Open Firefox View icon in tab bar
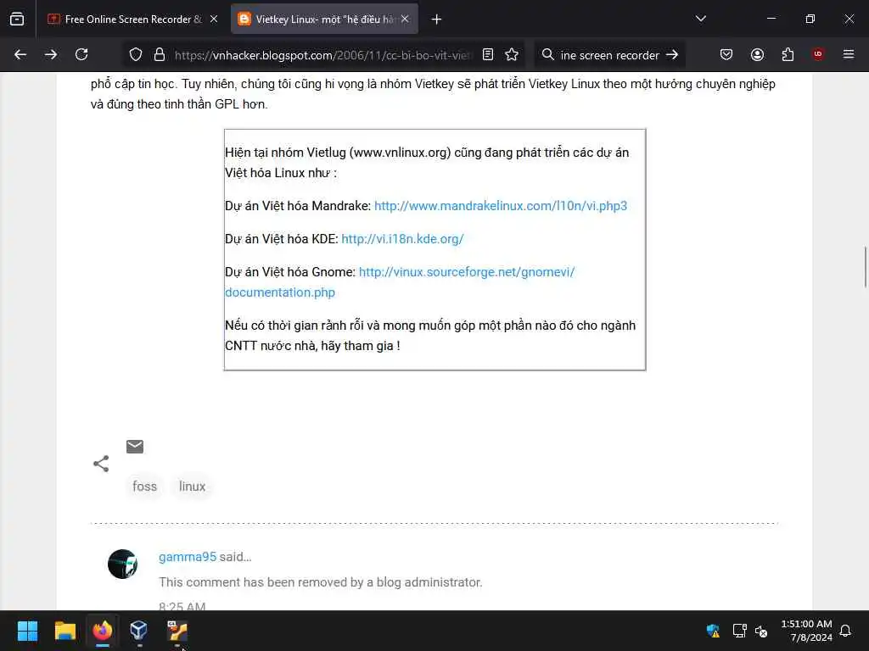Viewport: 869px width, 651px height. 17,19
